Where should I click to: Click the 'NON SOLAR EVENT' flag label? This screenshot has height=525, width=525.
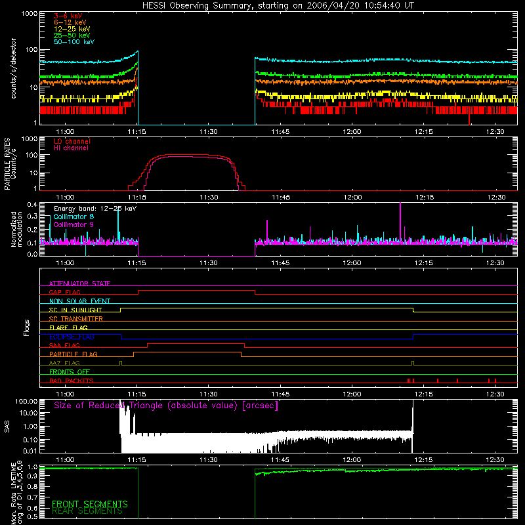click(x=79, y=301)
